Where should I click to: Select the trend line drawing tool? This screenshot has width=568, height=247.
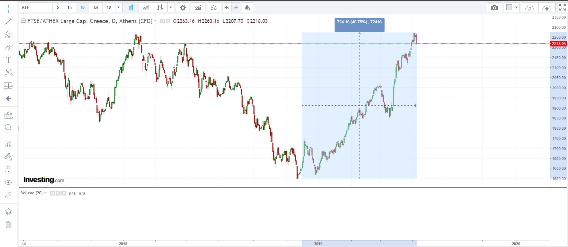[x=8, y=21]
